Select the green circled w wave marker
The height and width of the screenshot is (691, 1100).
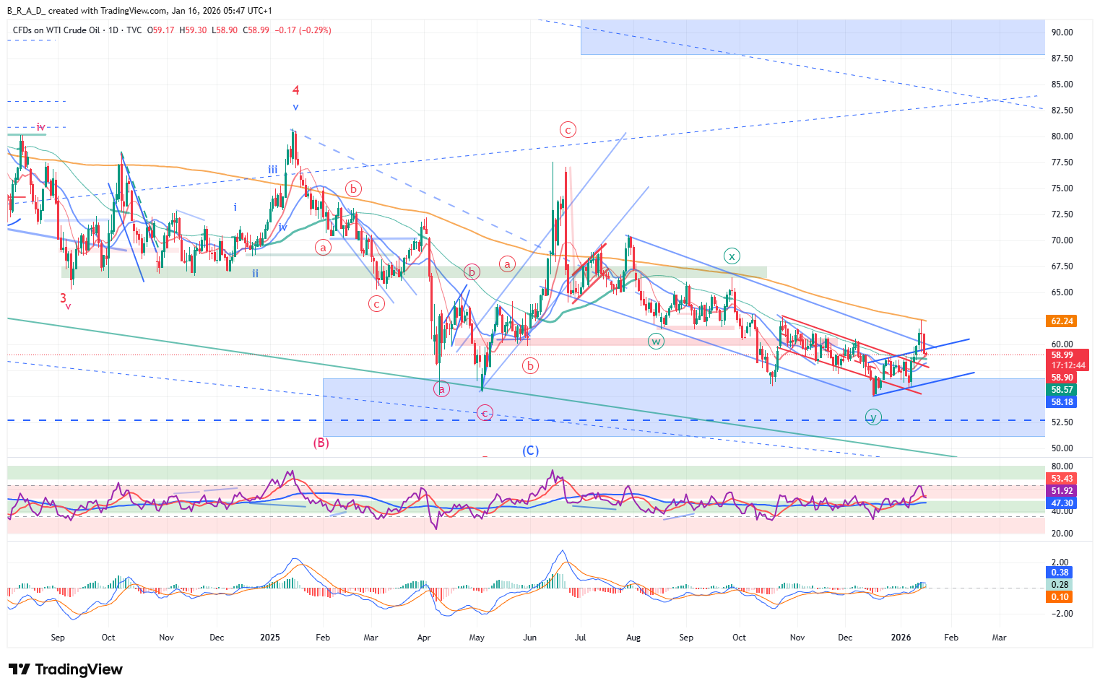656,342
